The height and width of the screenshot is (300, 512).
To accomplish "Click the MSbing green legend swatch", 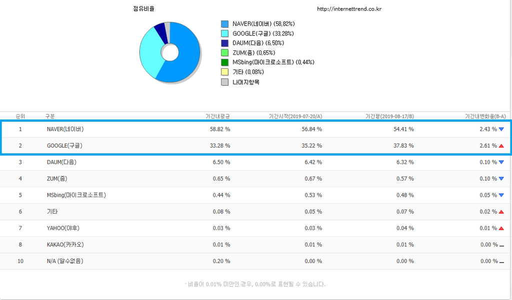I will click(x=224, y=62).
